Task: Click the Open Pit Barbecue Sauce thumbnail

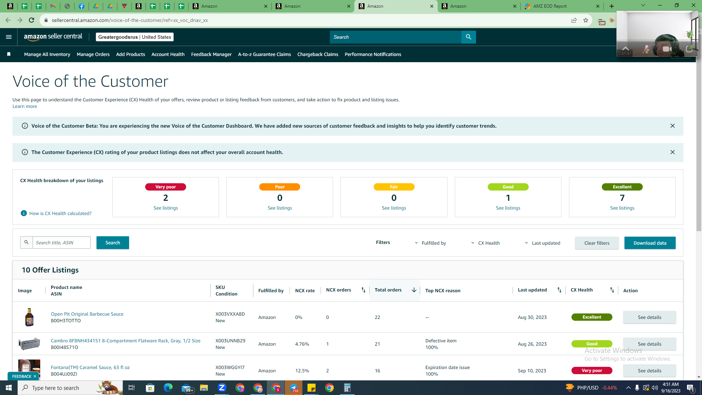Action: (x=29, y=317)
